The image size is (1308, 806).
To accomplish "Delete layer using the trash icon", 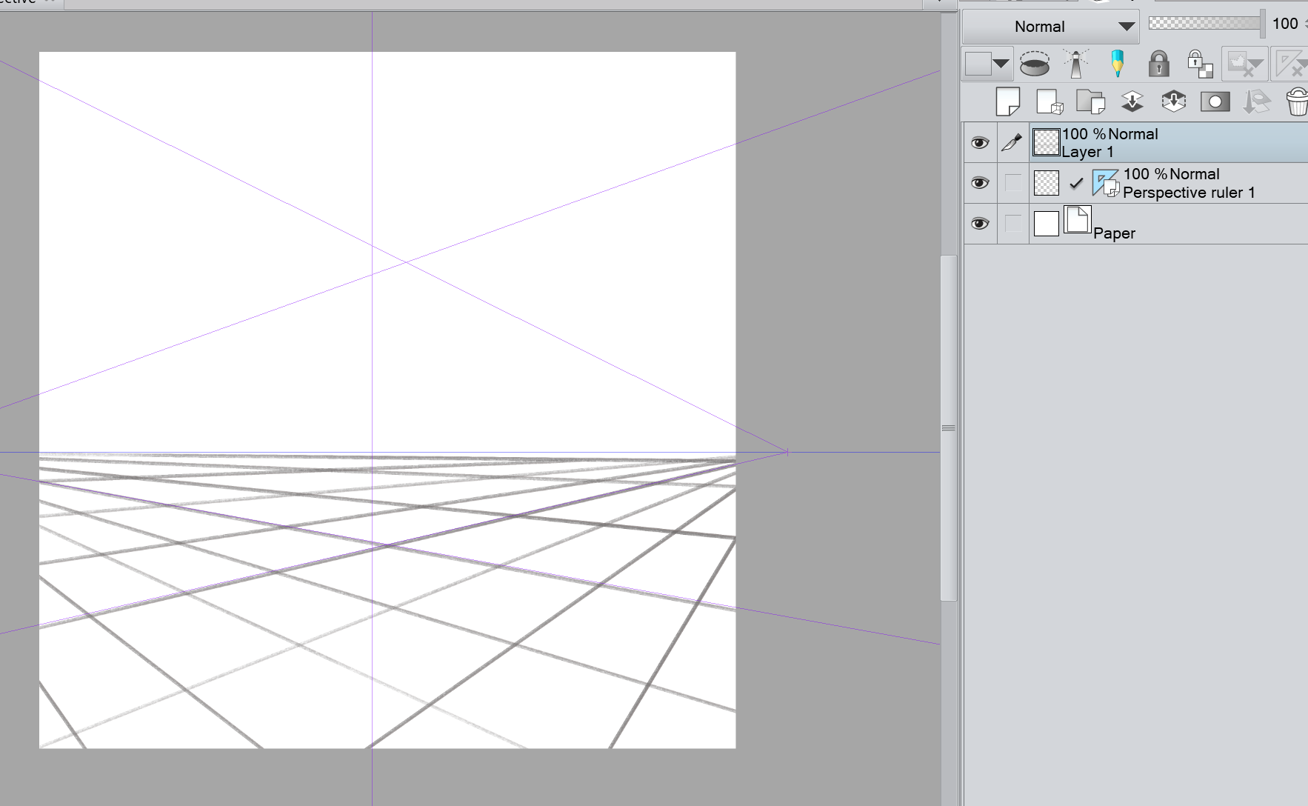I will coord(1298,101).
